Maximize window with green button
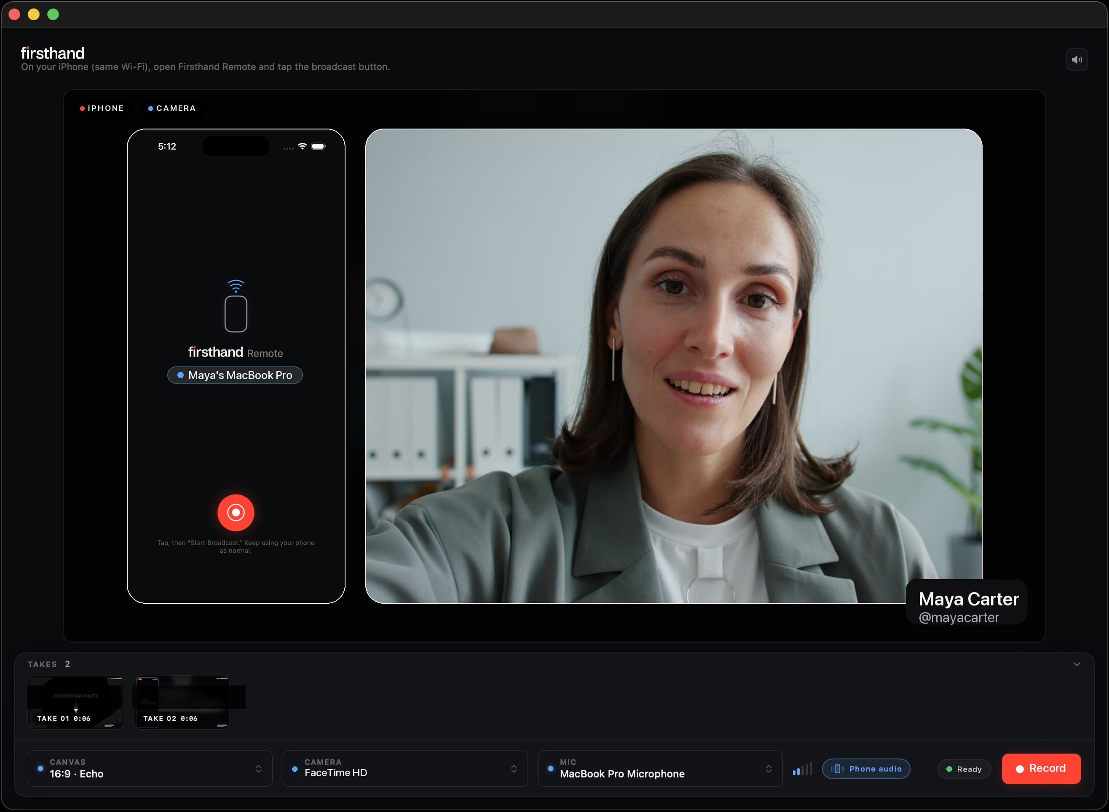The height and width of the screenshot is (812, 1109). pyautogui.click(x=53, y=14)
